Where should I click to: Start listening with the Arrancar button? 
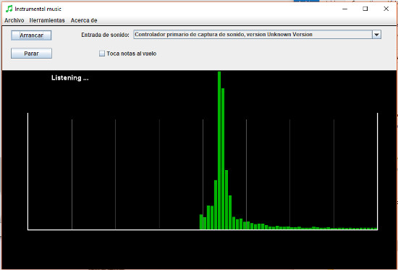click(31, 35)
